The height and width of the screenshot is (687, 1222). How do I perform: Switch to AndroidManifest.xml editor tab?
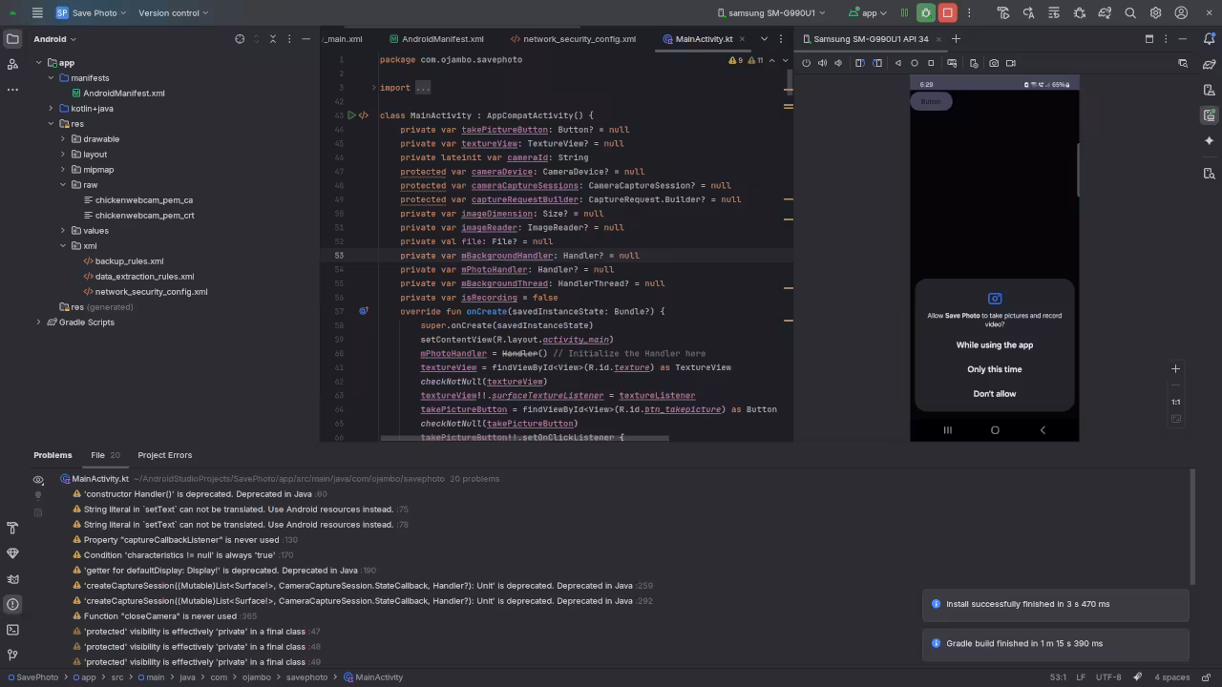436,39
